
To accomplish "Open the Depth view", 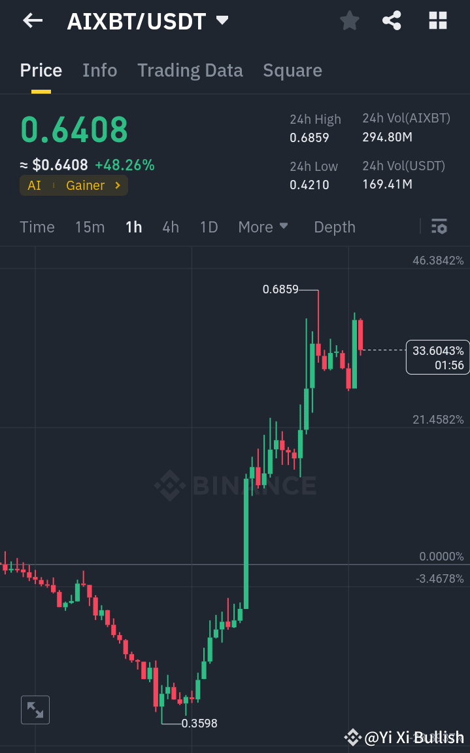I will click(x=334, y=227).
